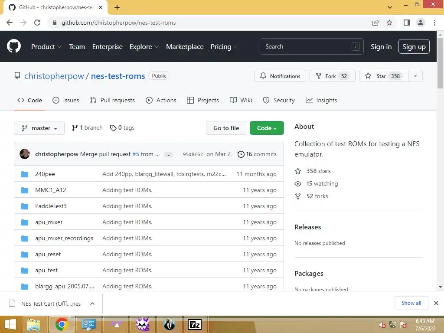The image size is (444, 333).
Task: Click the browser address bar URL
Action: pos(119,23)
